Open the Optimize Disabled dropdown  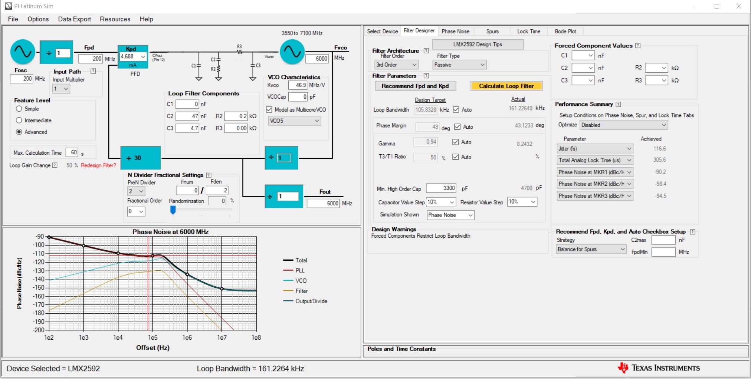pyautogui.click(x=624, y=125)
